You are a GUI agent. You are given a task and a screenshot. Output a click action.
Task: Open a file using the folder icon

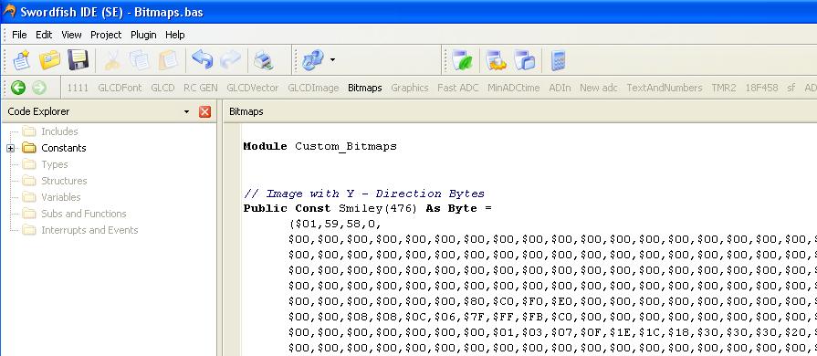[50, 60]
